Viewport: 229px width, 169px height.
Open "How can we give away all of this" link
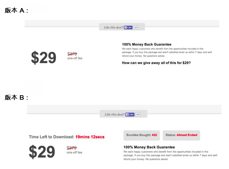point(156,63)
